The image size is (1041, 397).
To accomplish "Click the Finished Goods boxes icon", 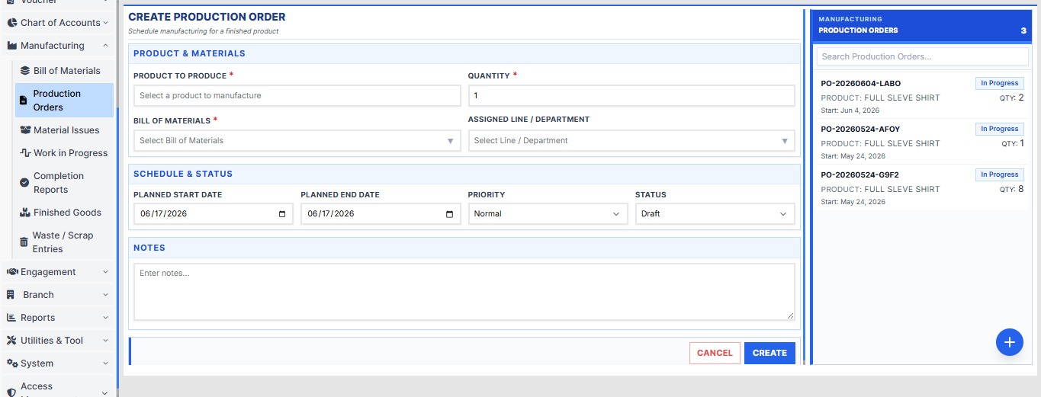I will pyautogui.click(x=24, y=213).
